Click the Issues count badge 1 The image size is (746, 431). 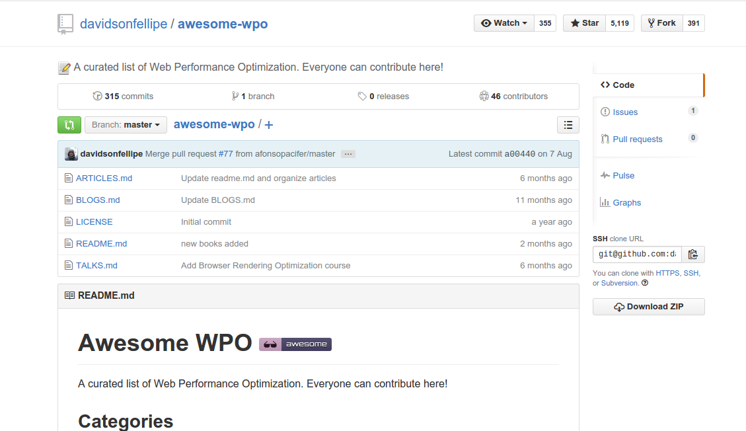point(692,111)
